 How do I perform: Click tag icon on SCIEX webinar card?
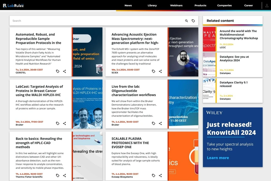[x=154, y=71]
